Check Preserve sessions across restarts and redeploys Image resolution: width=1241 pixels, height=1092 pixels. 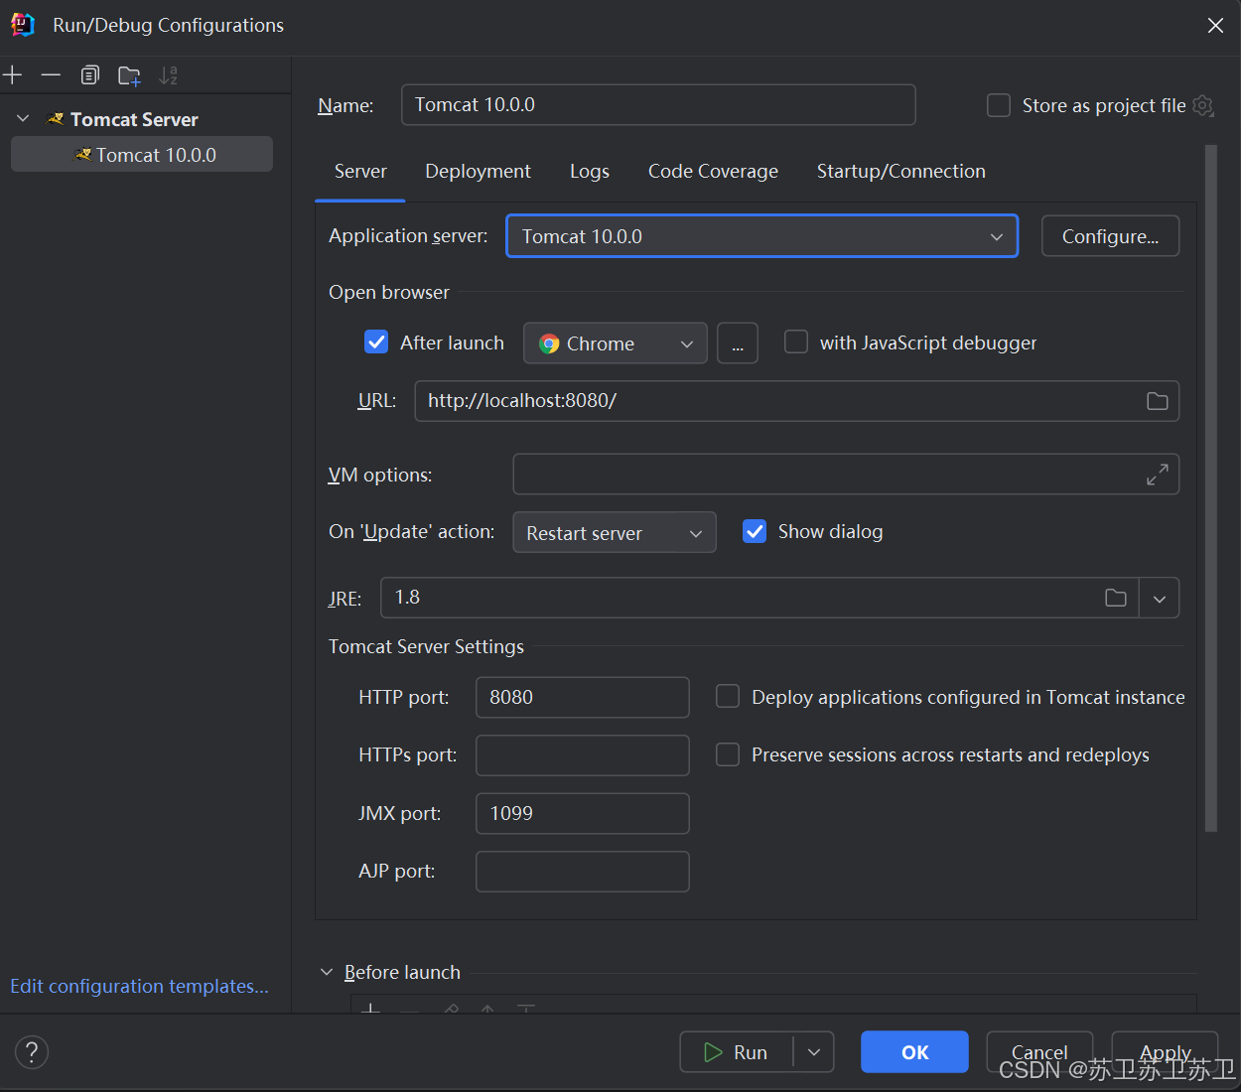click(x=728, y=754)
